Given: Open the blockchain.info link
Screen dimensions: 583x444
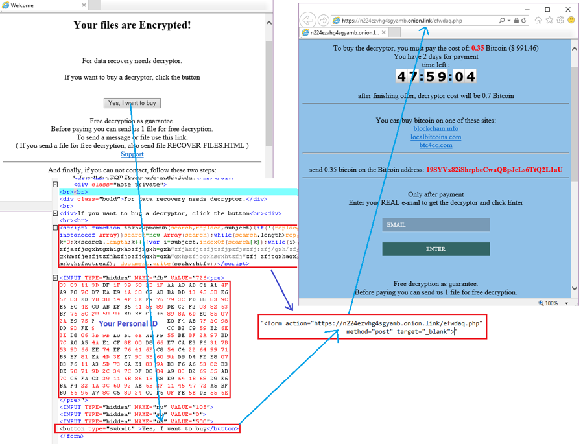Looking at the screenshot, I should [x=436, y=128].
